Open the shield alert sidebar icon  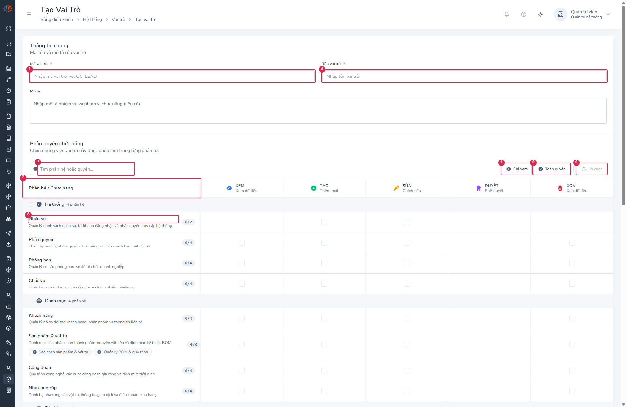point(9,281)
